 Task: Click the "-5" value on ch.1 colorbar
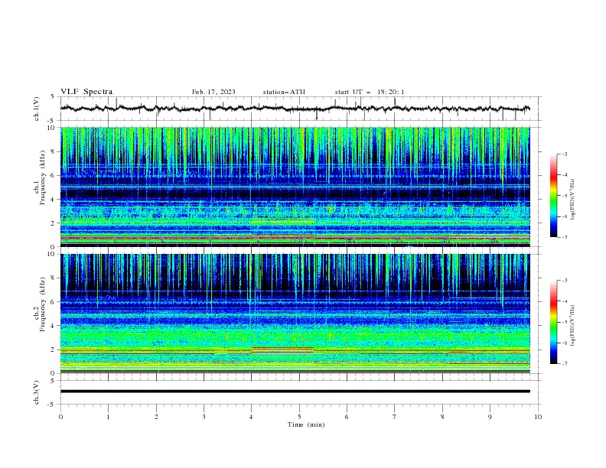click(564, 196)
